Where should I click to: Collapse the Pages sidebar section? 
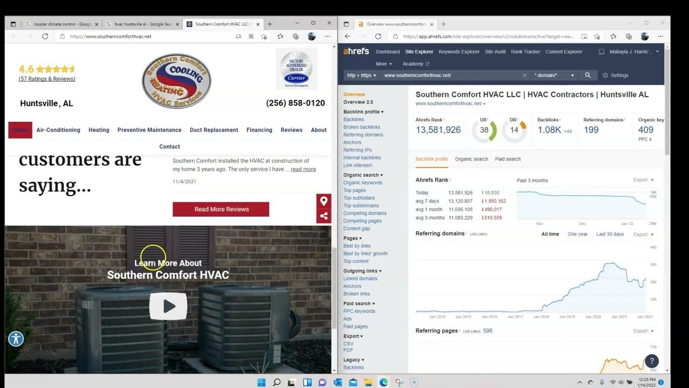tap(353, 238)
